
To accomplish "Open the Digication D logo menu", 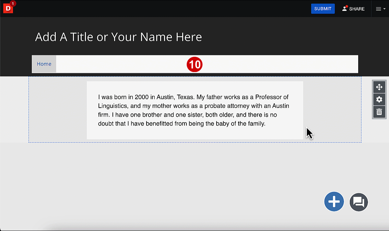I will tap(8, 8).
